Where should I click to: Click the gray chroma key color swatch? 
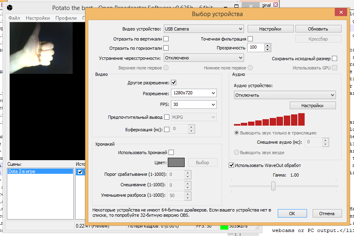(x=176, y=163)
